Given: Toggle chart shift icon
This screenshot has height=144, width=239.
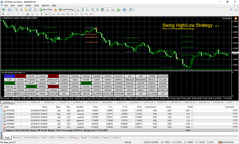Looking at the screenshot, I should 113,10.
